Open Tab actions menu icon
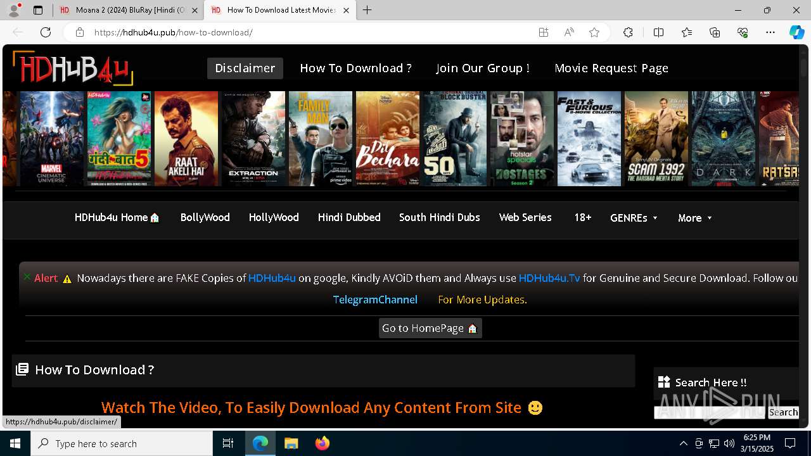The width and height of the screenshot is (811, 456). (x=38, y=10)
